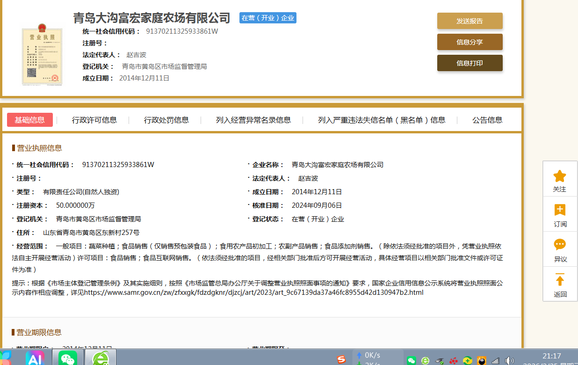
Task: Click the 发送报告 button
Action: coord(470,21)
